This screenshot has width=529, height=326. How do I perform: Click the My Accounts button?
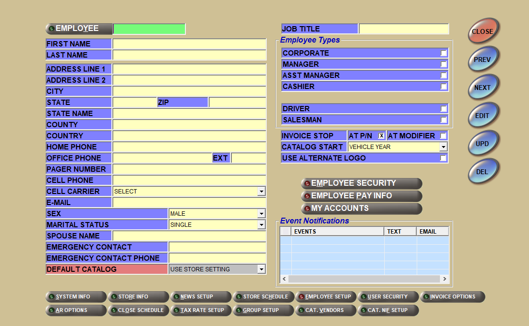tap(361, 208)
